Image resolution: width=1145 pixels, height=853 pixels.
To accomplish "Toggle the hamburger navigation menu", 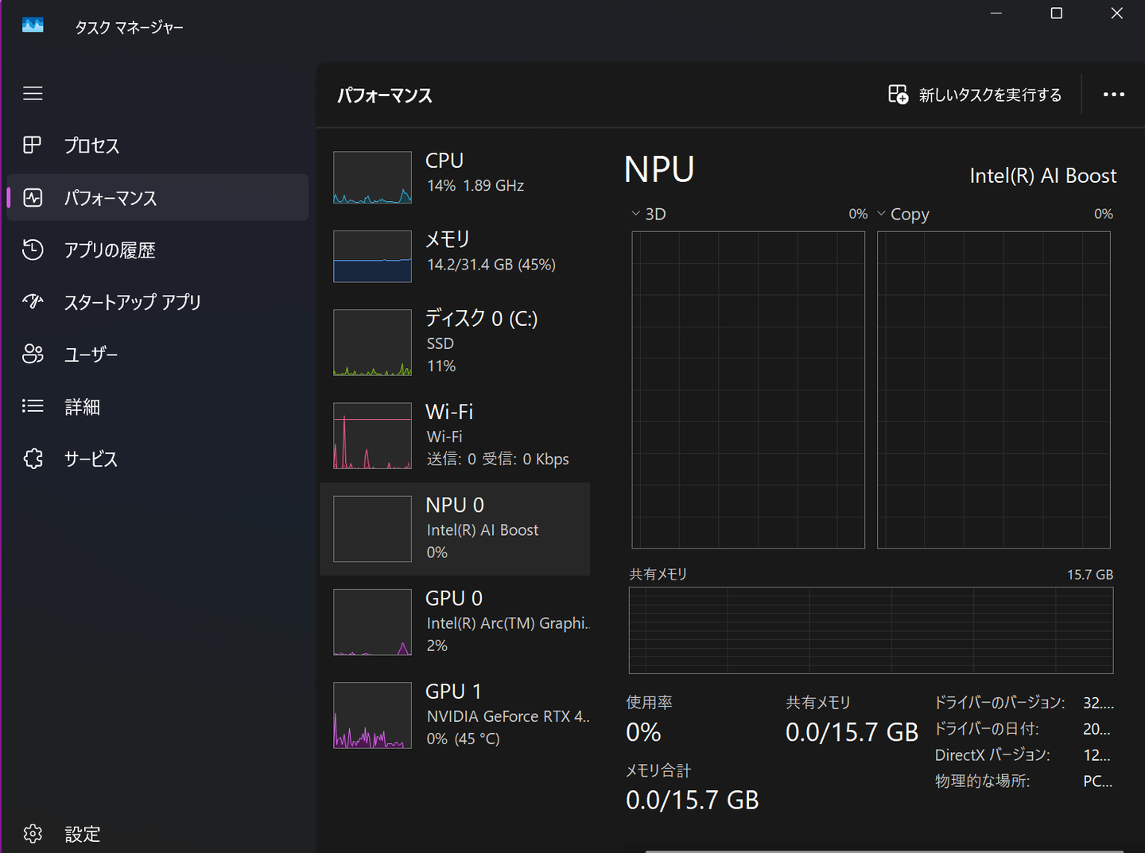I will pos(33,94).
